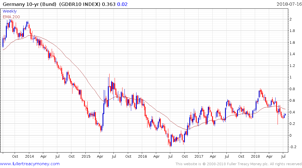Click the Fuller Treacy Money copyright notice
This screenshot has width=302, height=168.
pyautogui.click(x=239, y=164)
